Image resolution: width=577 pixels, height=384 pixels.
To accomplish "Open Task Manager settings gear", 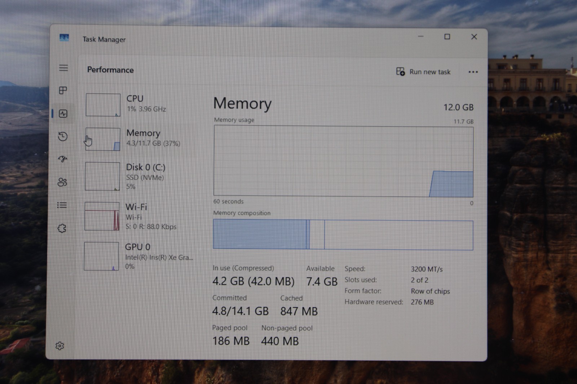I will (60, 346).
